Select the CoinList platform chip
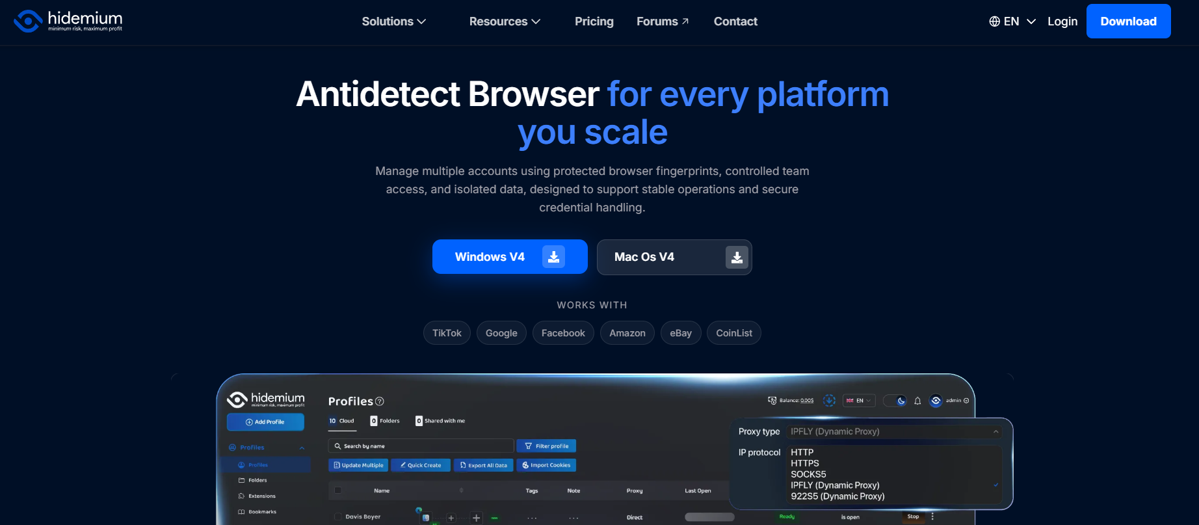The image size is (1199, 525). 734,333
